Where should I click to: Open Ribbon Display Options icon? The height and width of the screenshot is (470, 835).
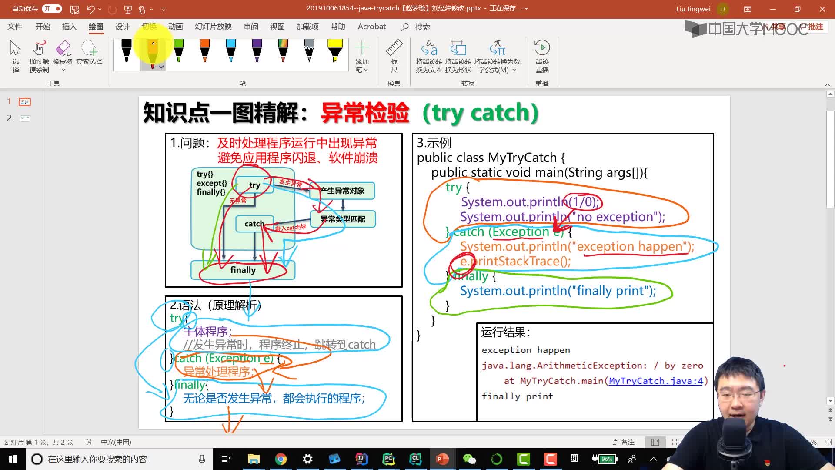748,9
